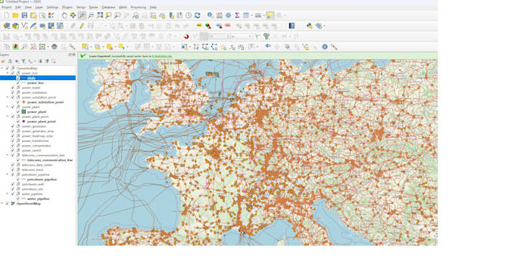The height and width of the screenshot is (275, 515).
Task: Zoom to full extent using the four-arrows icon
Action: tap(100, 15)
